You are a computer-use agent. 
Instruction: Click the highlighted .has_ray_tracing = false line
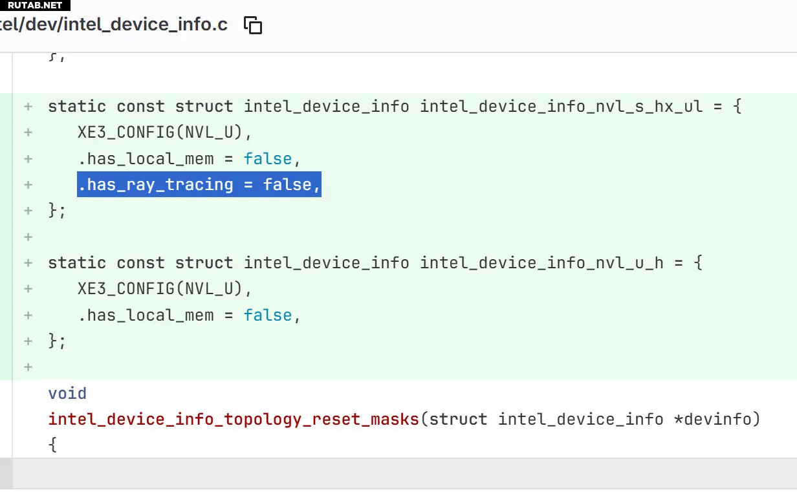199,185
